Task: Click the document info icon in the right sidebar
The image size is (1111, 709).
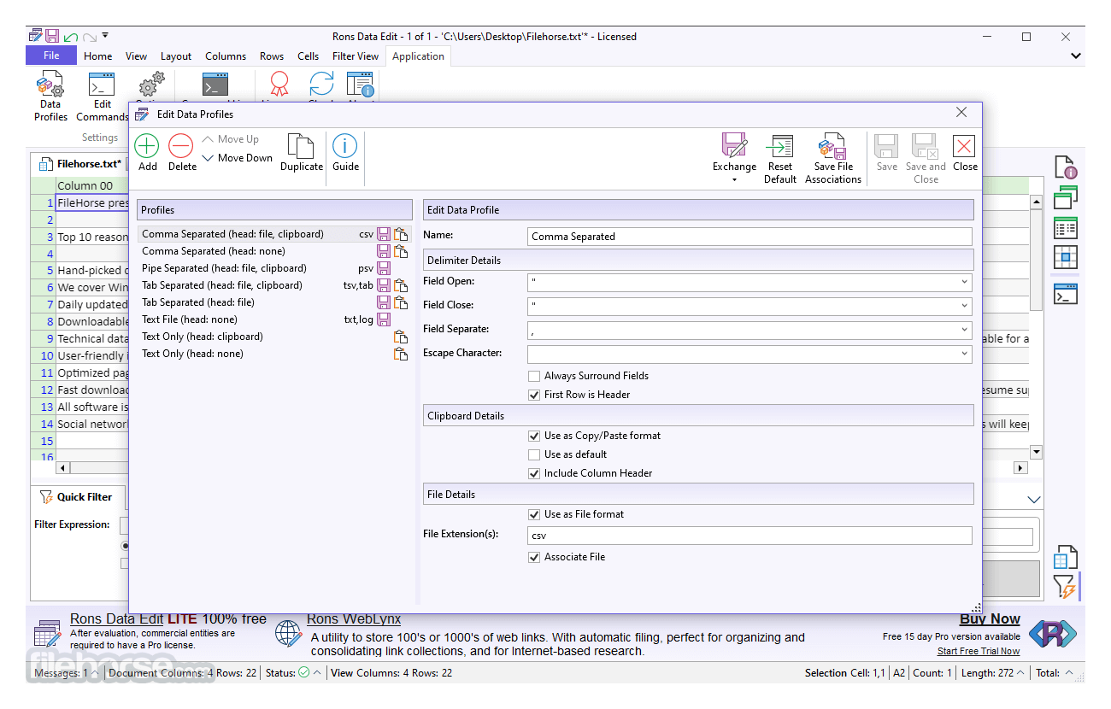Action: click(1065, 167)
